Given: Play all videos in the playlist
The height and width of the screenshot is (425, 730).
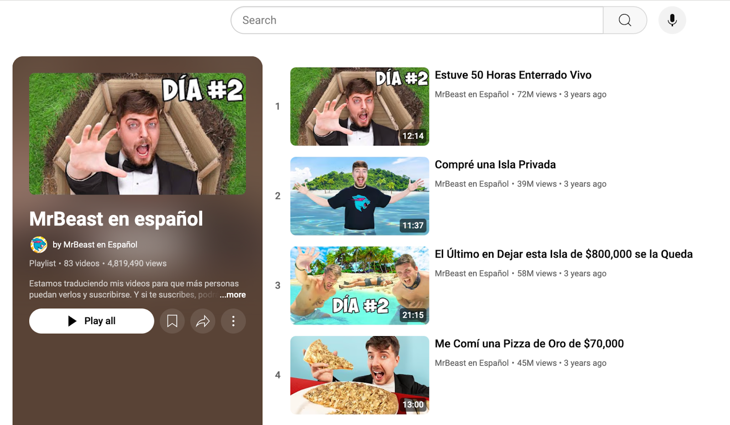Looking at the screenshot, I should coord(91,321).
